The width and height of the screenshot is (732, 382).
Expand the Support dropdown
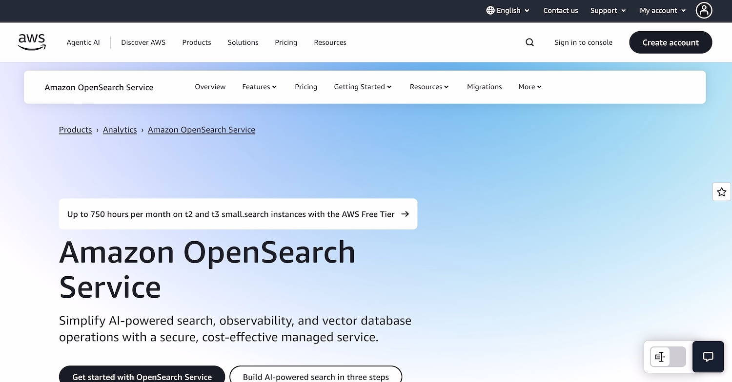608,10
